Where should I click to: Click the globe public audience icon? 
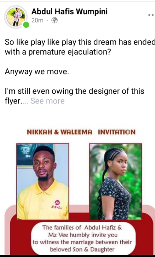pos(54,20)
